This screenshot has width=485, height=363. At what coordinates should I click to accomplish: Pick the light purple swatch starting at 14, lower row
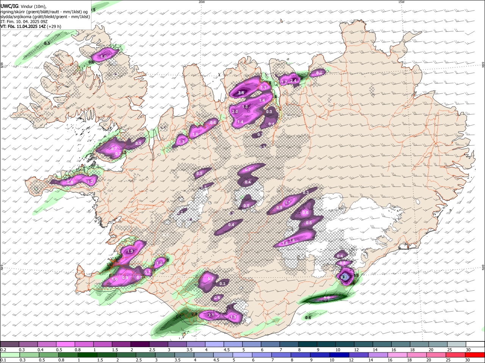pos(378,355)
